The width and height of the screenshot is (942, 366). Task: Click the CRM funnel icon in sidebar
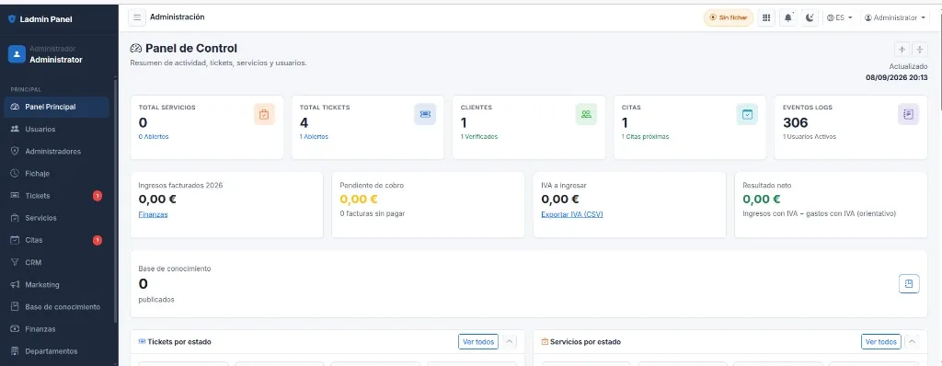tap(15, 263)
